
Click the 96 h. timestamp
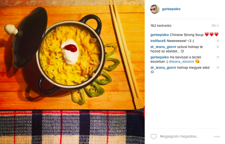point(216,25)
